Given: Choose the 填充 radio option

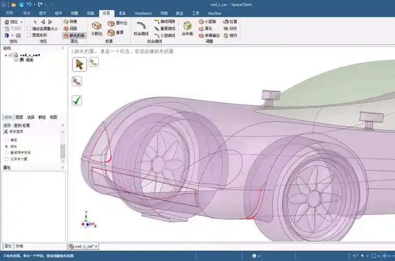Looking at the screenshot, I should (7, 140).
